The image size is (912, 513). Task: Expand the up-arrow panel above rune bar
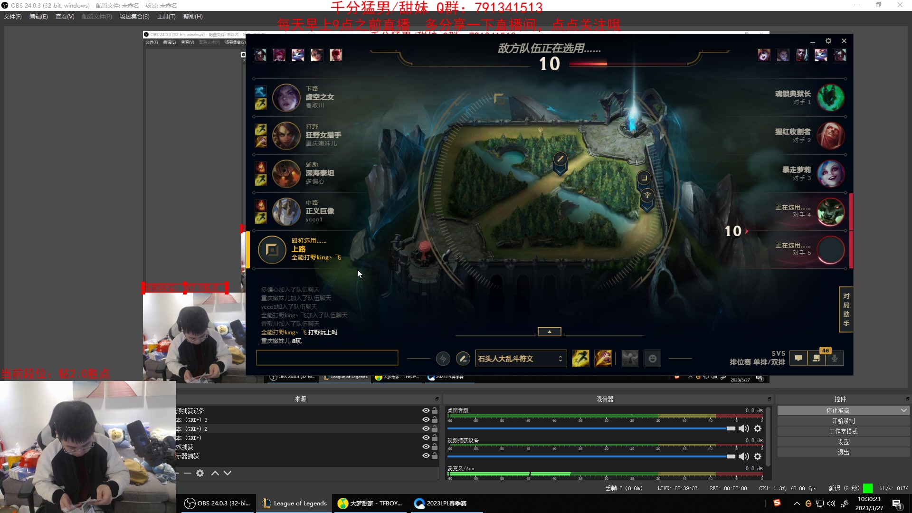point(550,332)
